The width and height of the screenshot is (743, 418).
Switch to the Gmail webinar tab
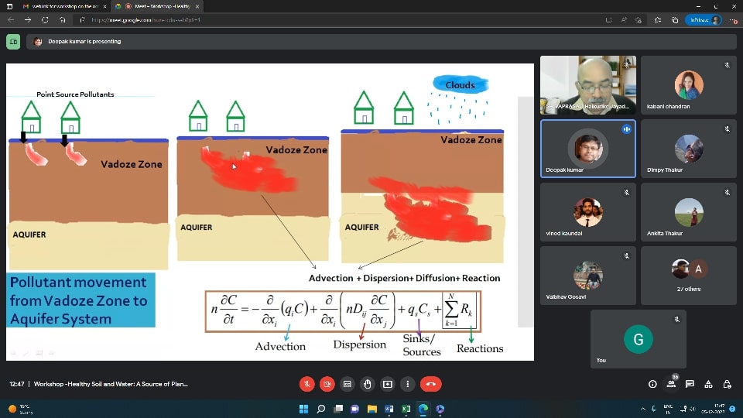click(x=62, y=6)
